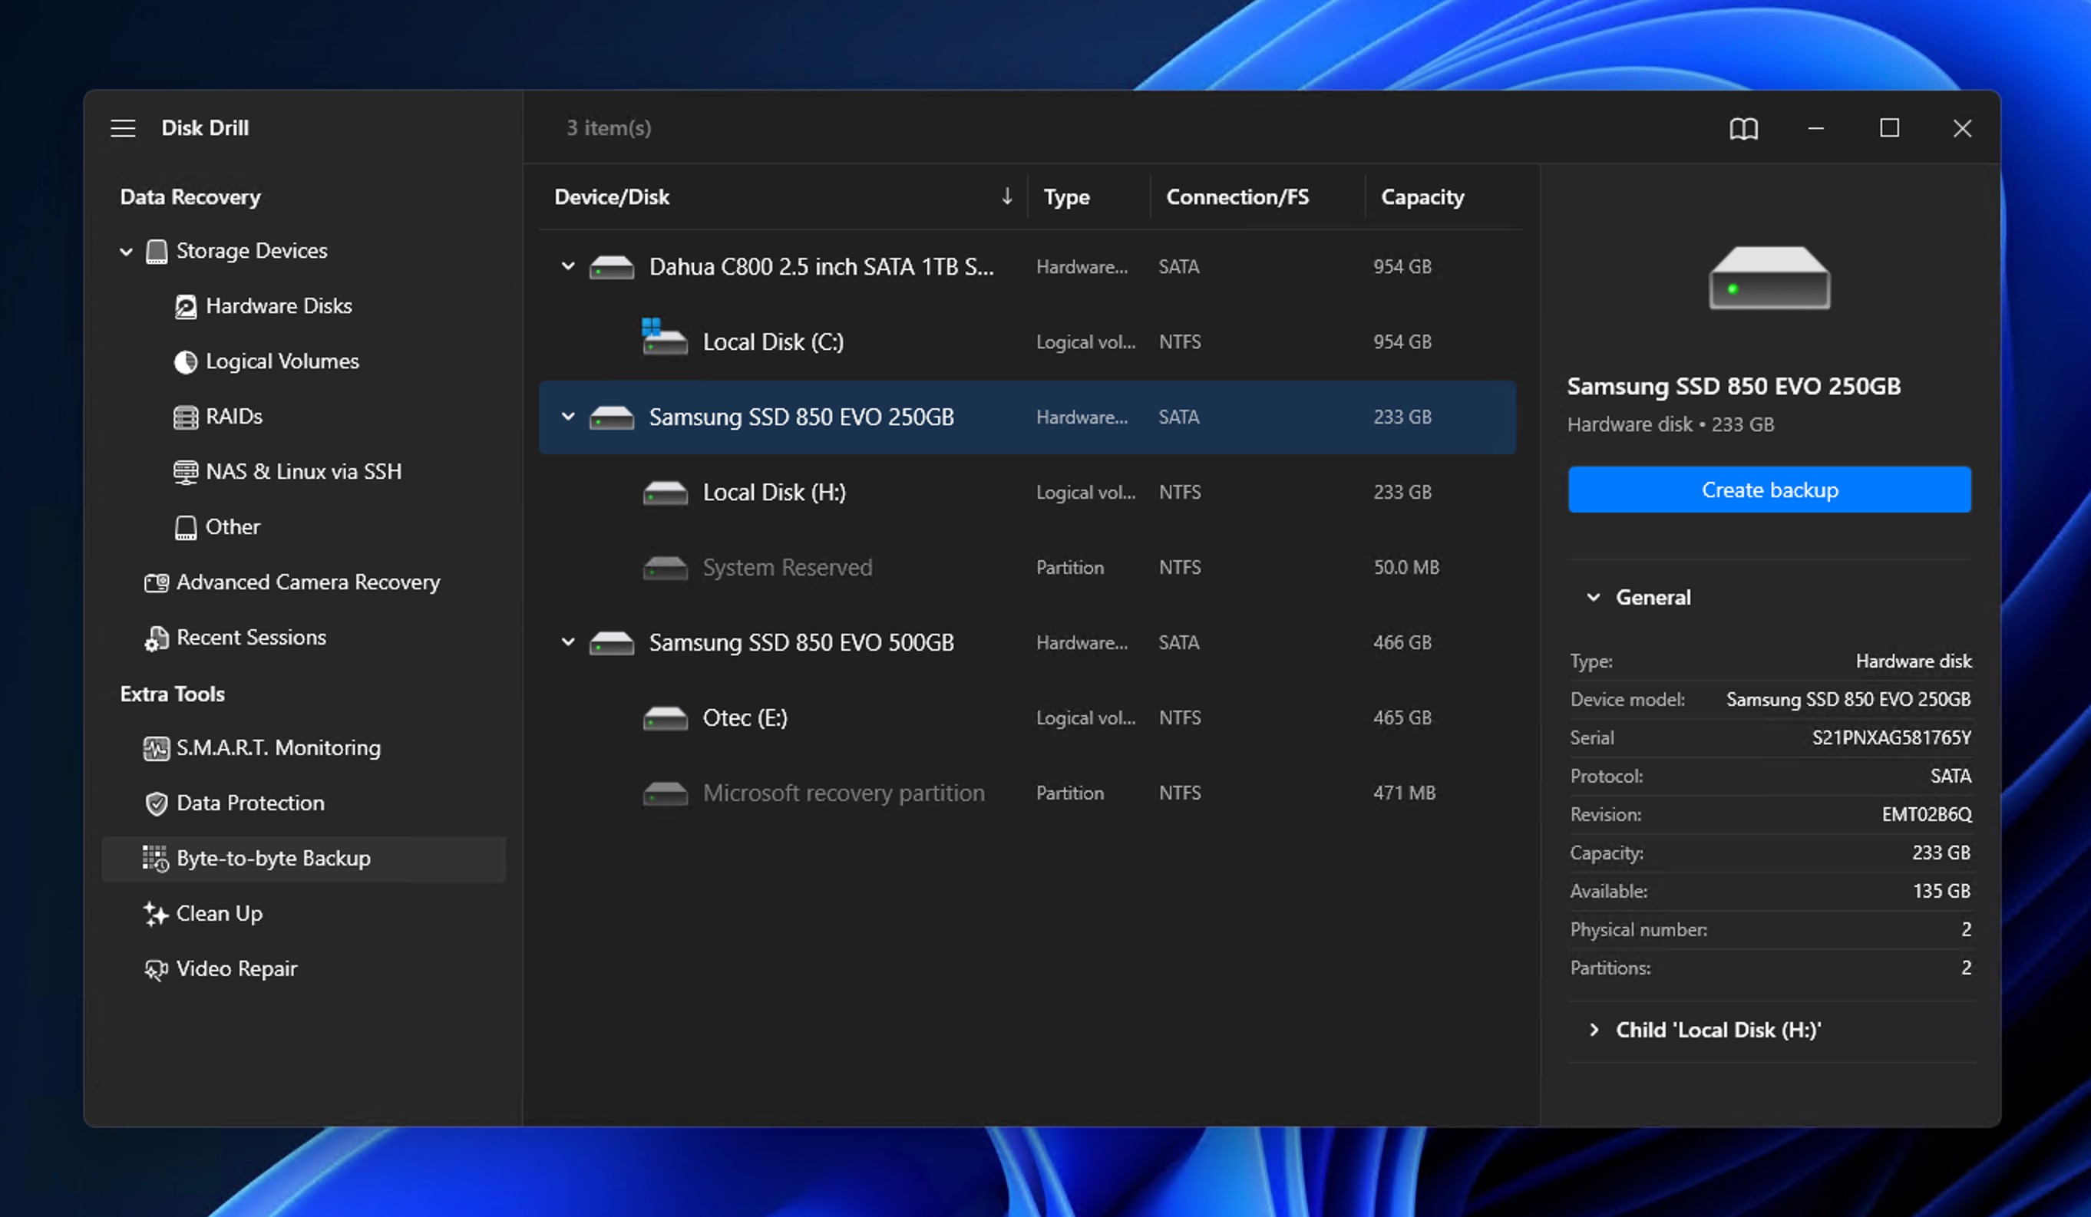Collapse the Samsung SSD 850 EVO 500GB row
The width and height of the screenshot is (2091, 1217).
click(x=568, y=642)
